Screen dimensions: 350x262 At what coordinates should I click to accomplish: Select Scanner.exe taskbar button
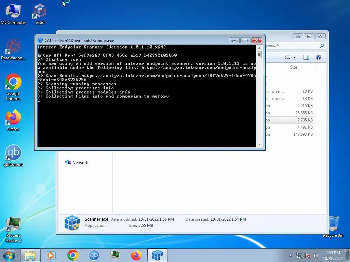158,255
